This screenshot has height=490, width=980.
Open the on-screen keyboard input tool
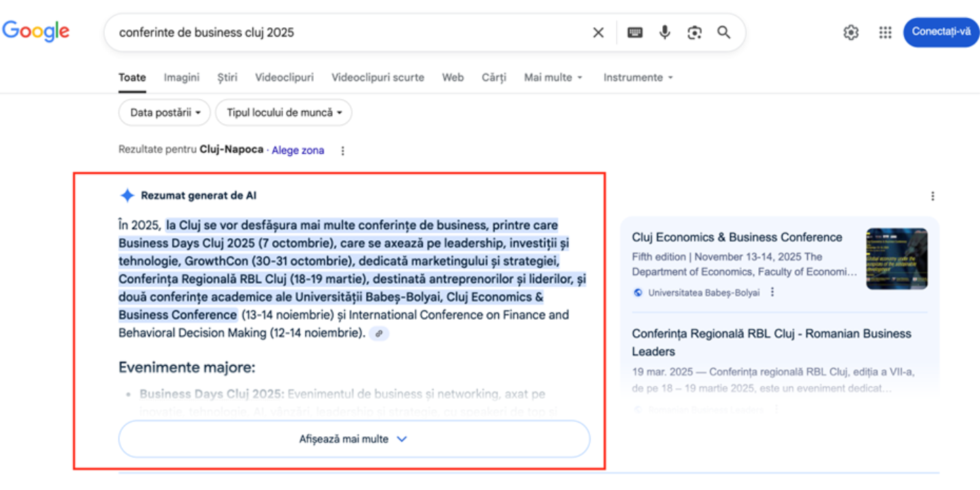635,33
